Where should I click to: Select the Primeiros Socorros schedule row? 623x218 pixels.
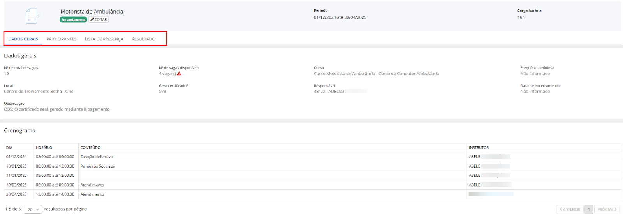point(98,166)
